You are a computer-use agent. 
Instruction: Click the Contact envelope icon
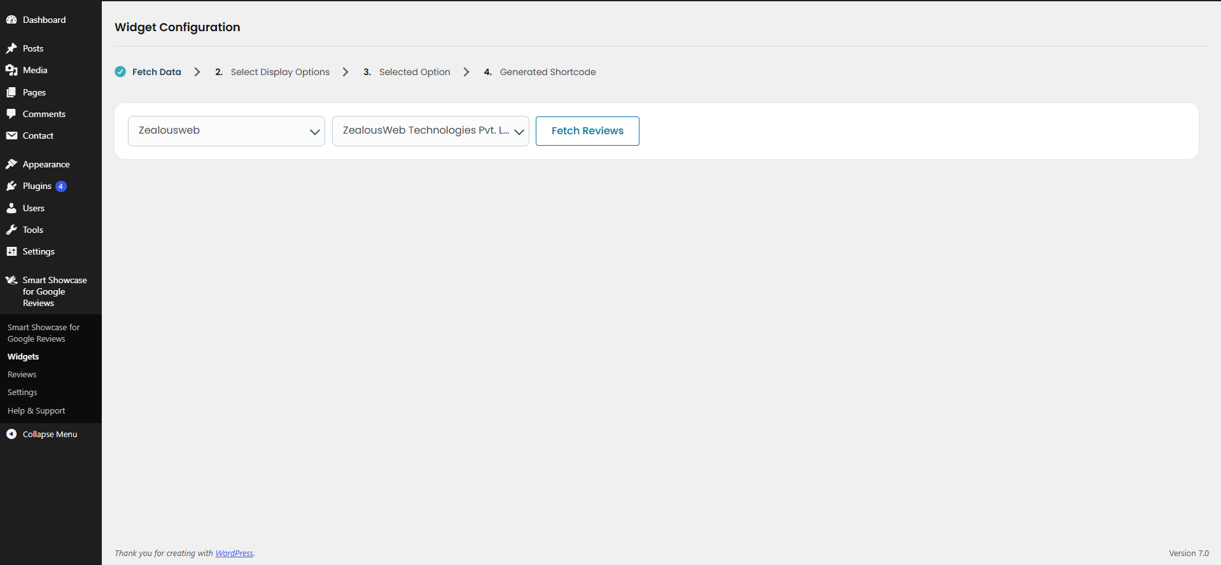pos(11,136)
